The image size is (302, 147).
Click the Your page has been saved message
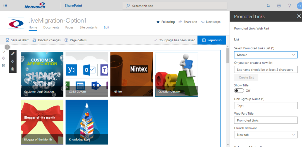[177, 40]
